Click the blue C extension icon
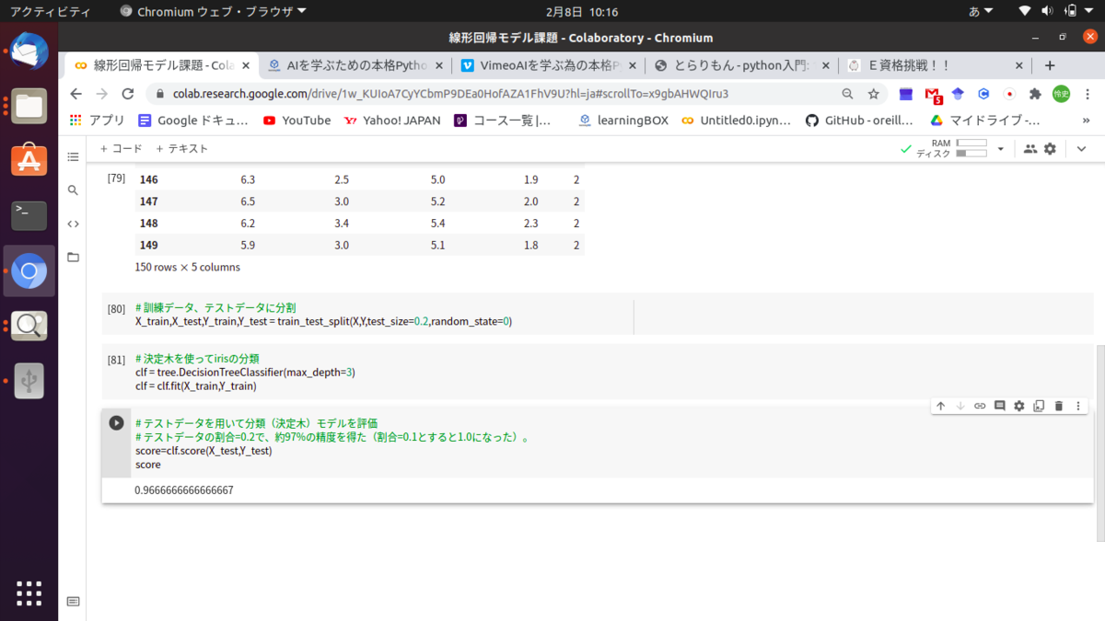The height and width of the screenshot is (621, 1105). 983,94
